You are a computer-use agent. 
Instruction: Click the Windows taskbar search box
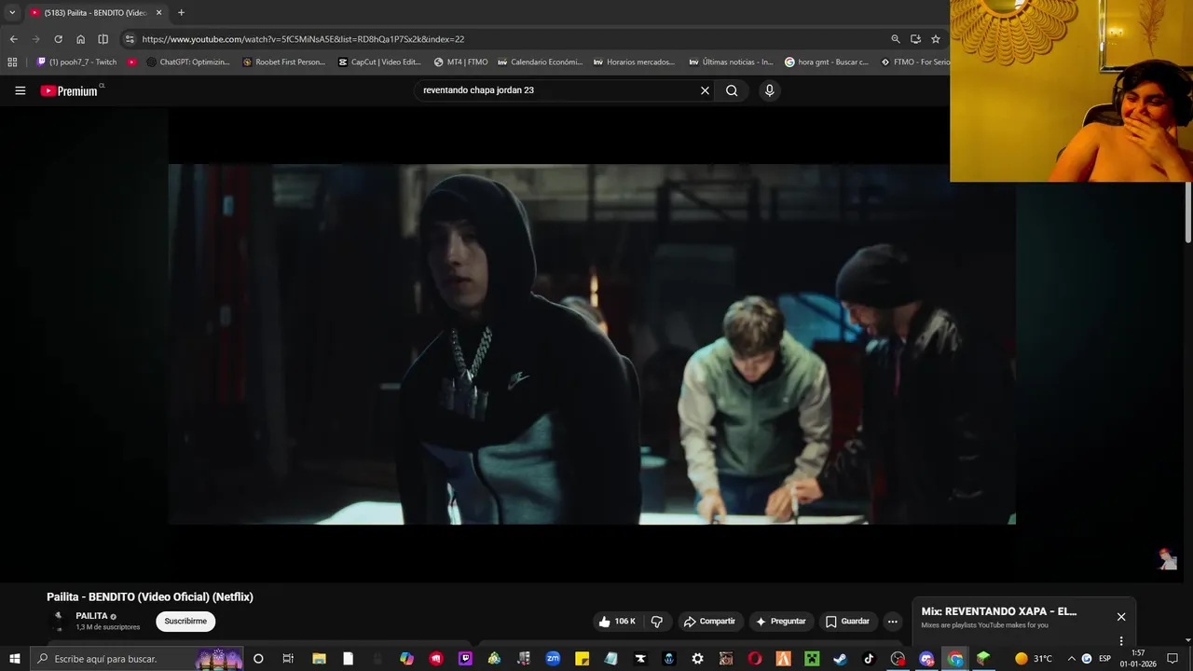[x=137, y=659]
